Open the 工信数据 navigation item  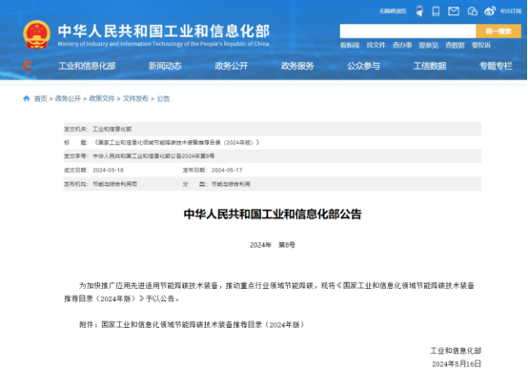coord(430,66)
